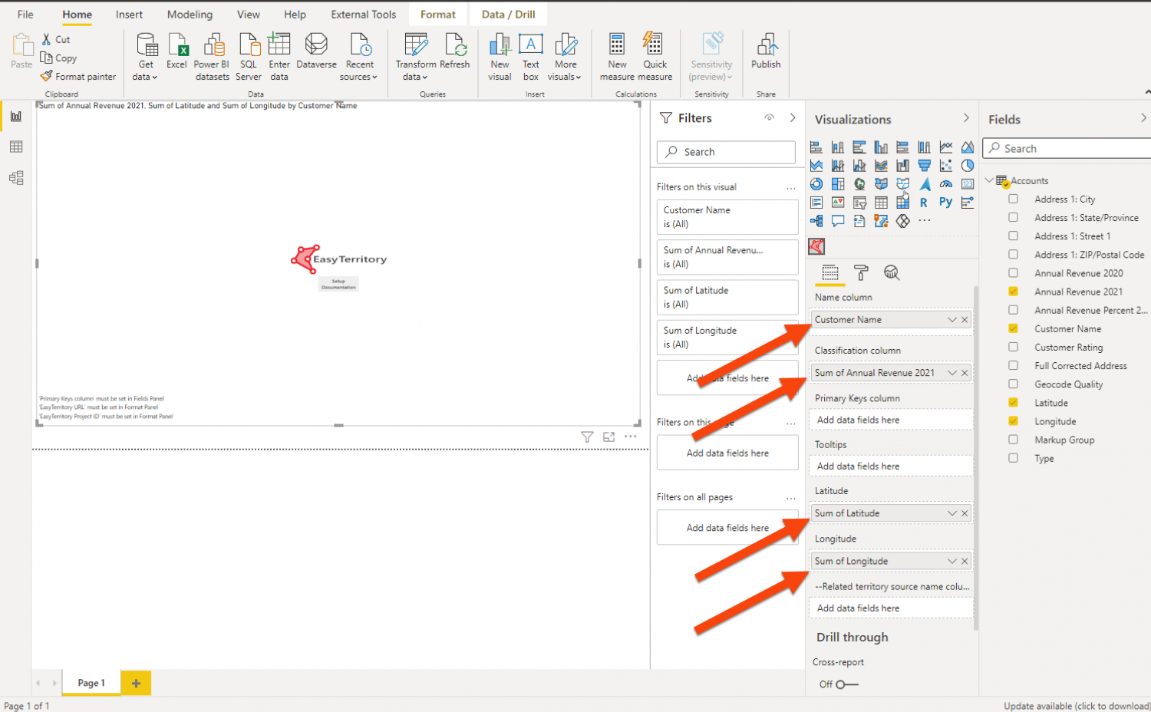Publish the report to Power BI
Screen dimensions: 1151x712
[765, 54]
